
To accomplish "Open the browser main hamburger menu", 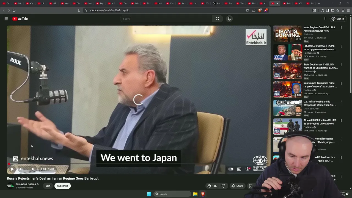I will pos(348,10).
